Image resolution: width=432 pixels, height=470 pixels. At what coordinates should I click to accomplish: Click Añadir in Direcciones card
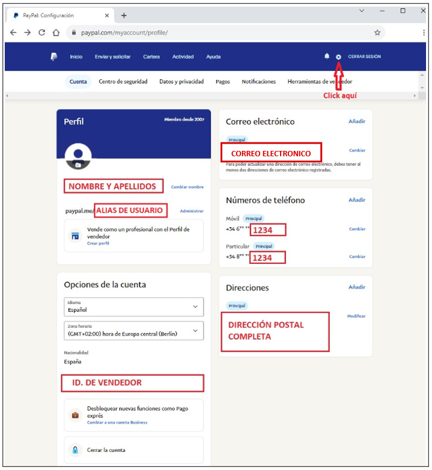point(357,287)
